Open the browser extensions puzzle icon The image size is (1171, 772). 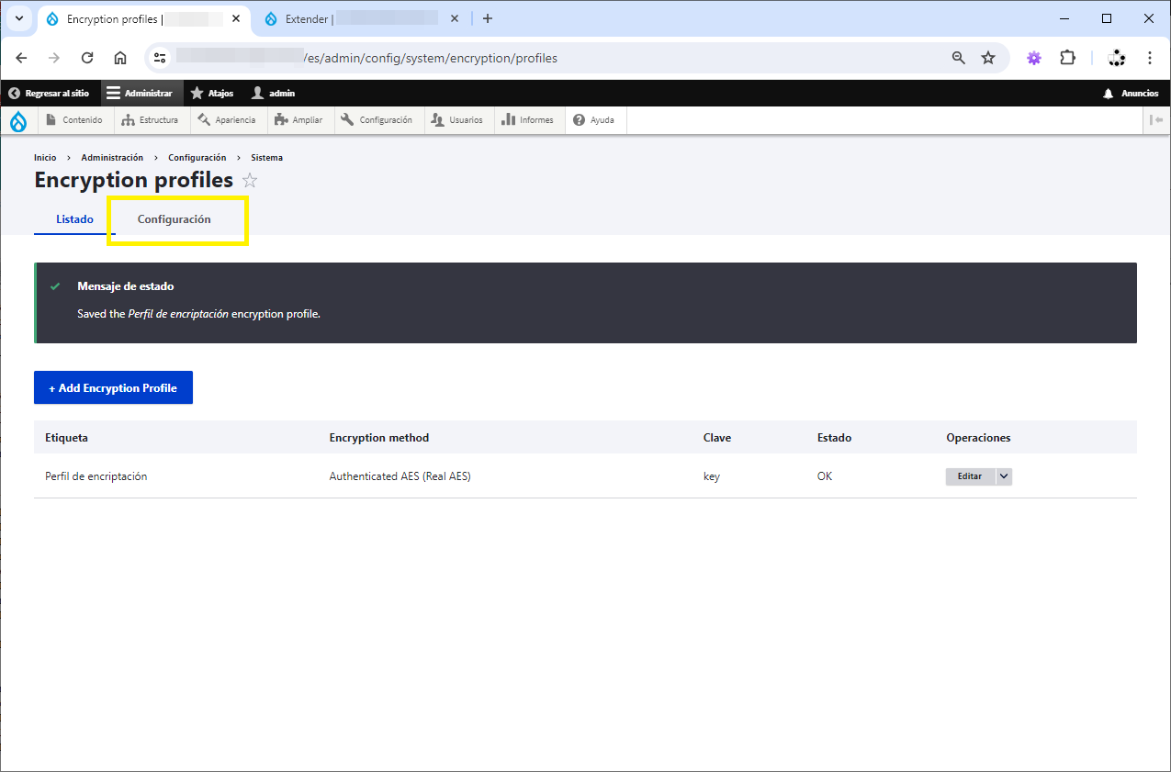tap(1067, 58)
